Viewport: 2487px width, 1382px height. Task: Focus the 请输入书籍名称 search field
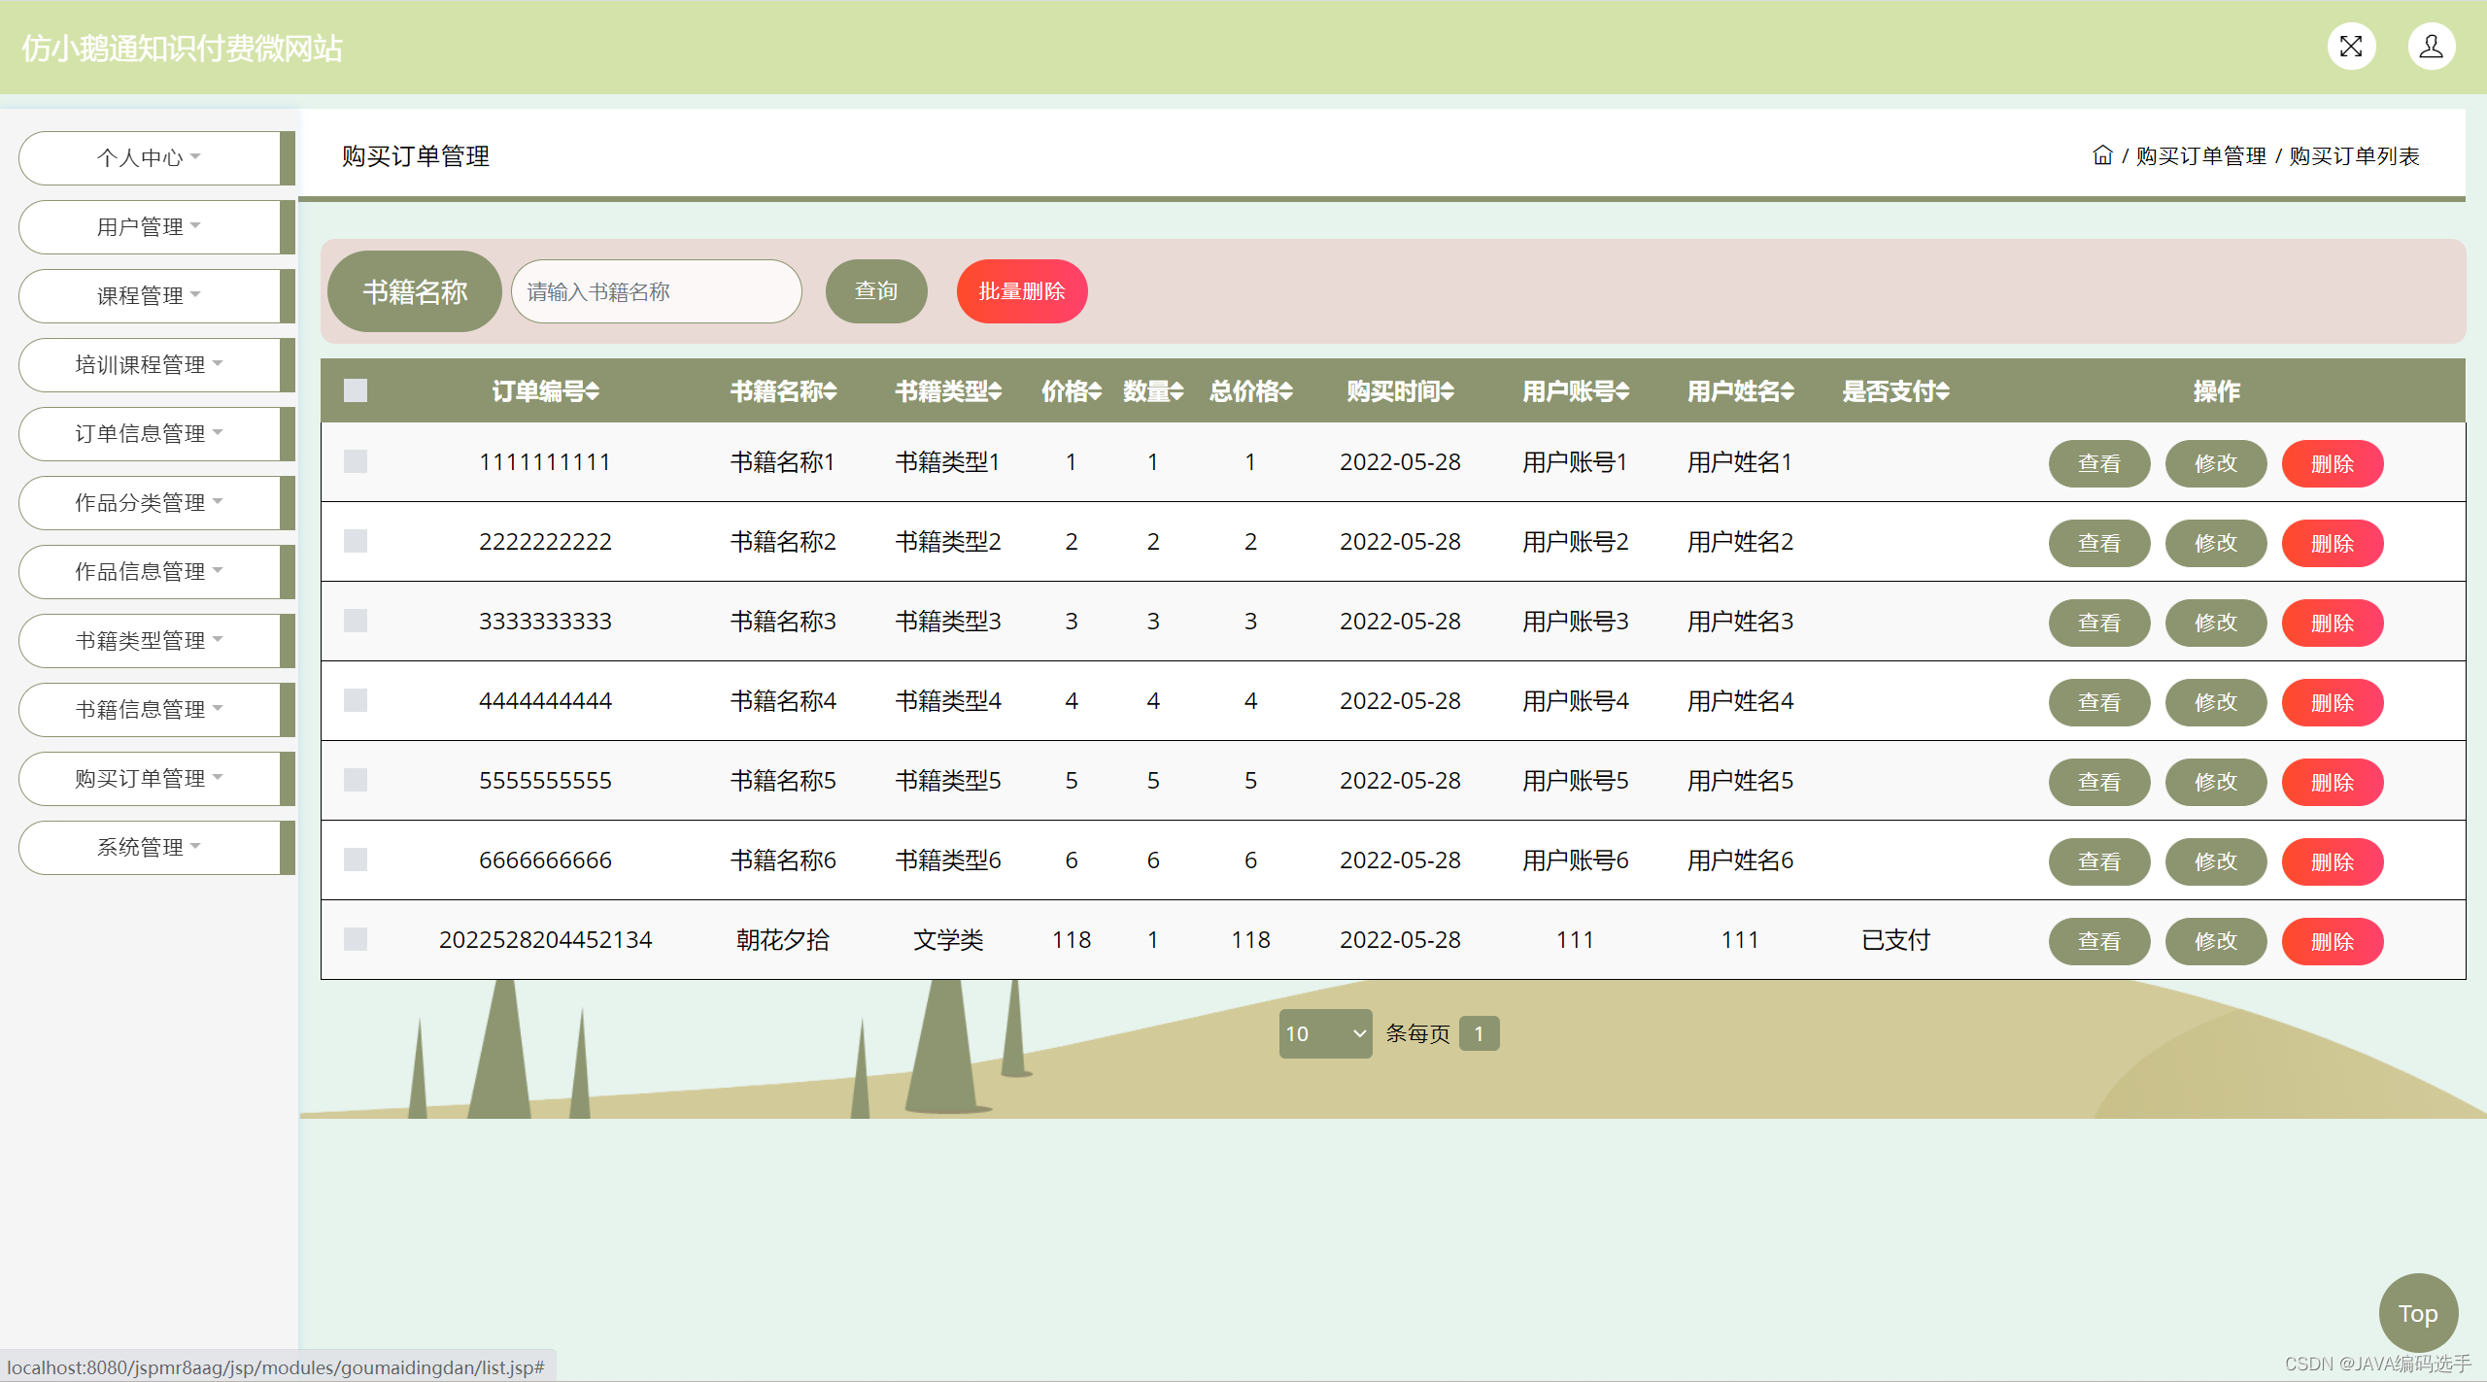click(x=657, y=291)
